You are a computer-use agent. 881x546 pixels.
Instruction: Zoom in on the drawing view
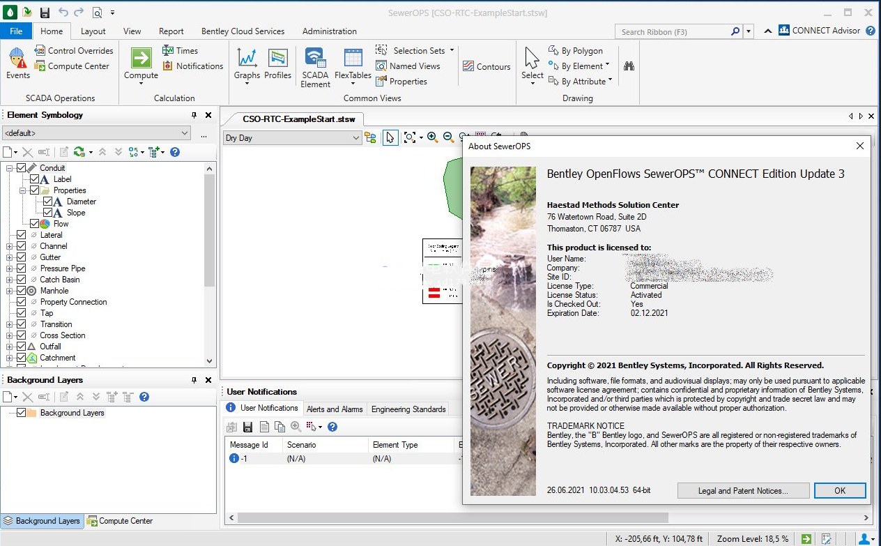(432, 138)
